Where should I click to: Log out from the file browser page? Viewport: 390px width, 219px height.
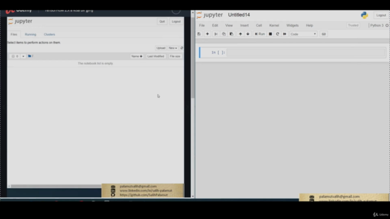tap(176, 21)
